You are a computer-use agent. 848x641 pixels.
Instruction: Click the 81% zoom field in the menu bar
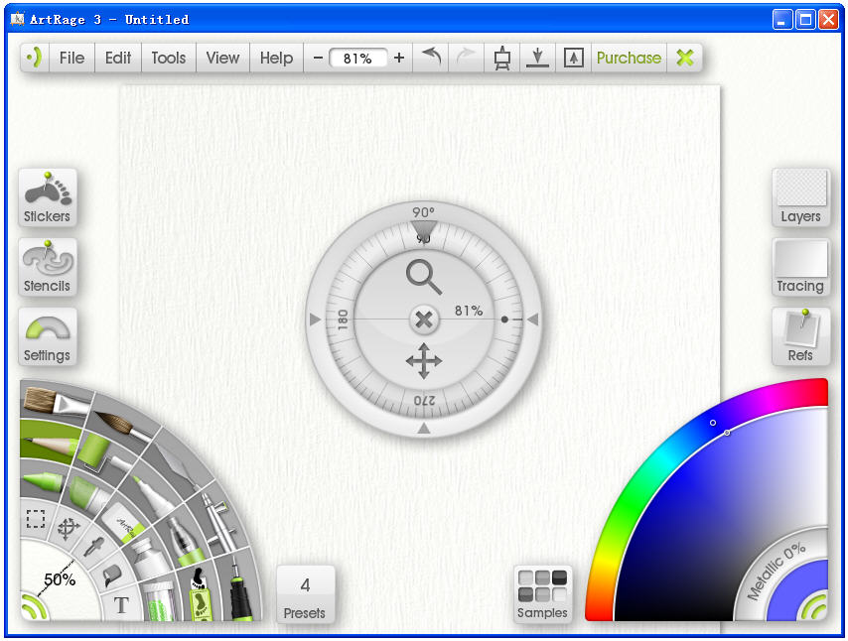click(357, 58)
